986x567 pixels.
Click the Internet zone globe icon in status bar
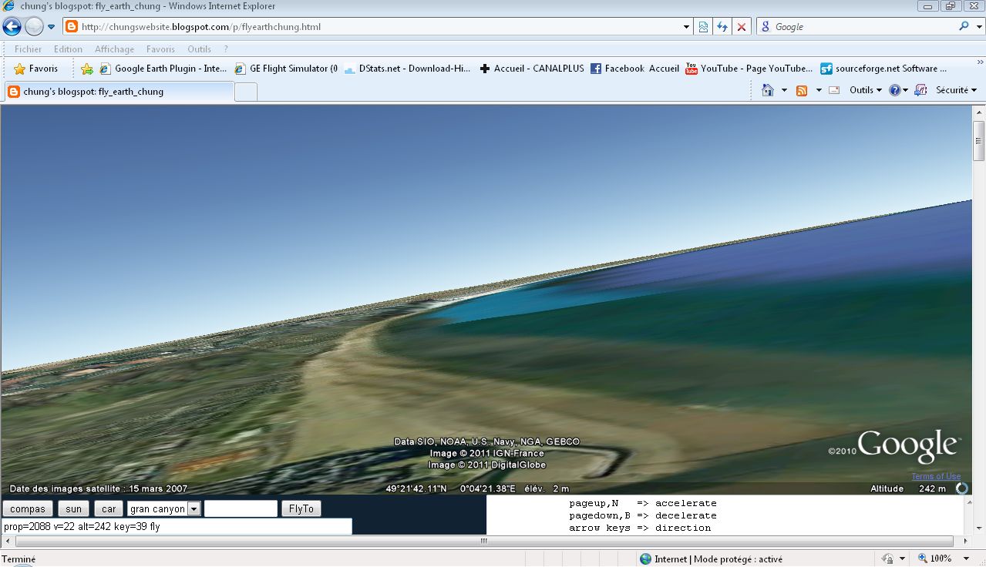(x=645, y=559)
